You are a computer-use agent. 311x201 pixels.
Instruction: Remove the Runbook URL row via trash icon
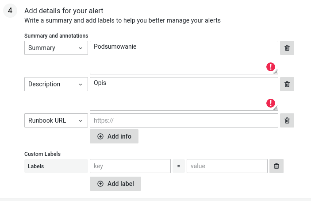(287, 120)
